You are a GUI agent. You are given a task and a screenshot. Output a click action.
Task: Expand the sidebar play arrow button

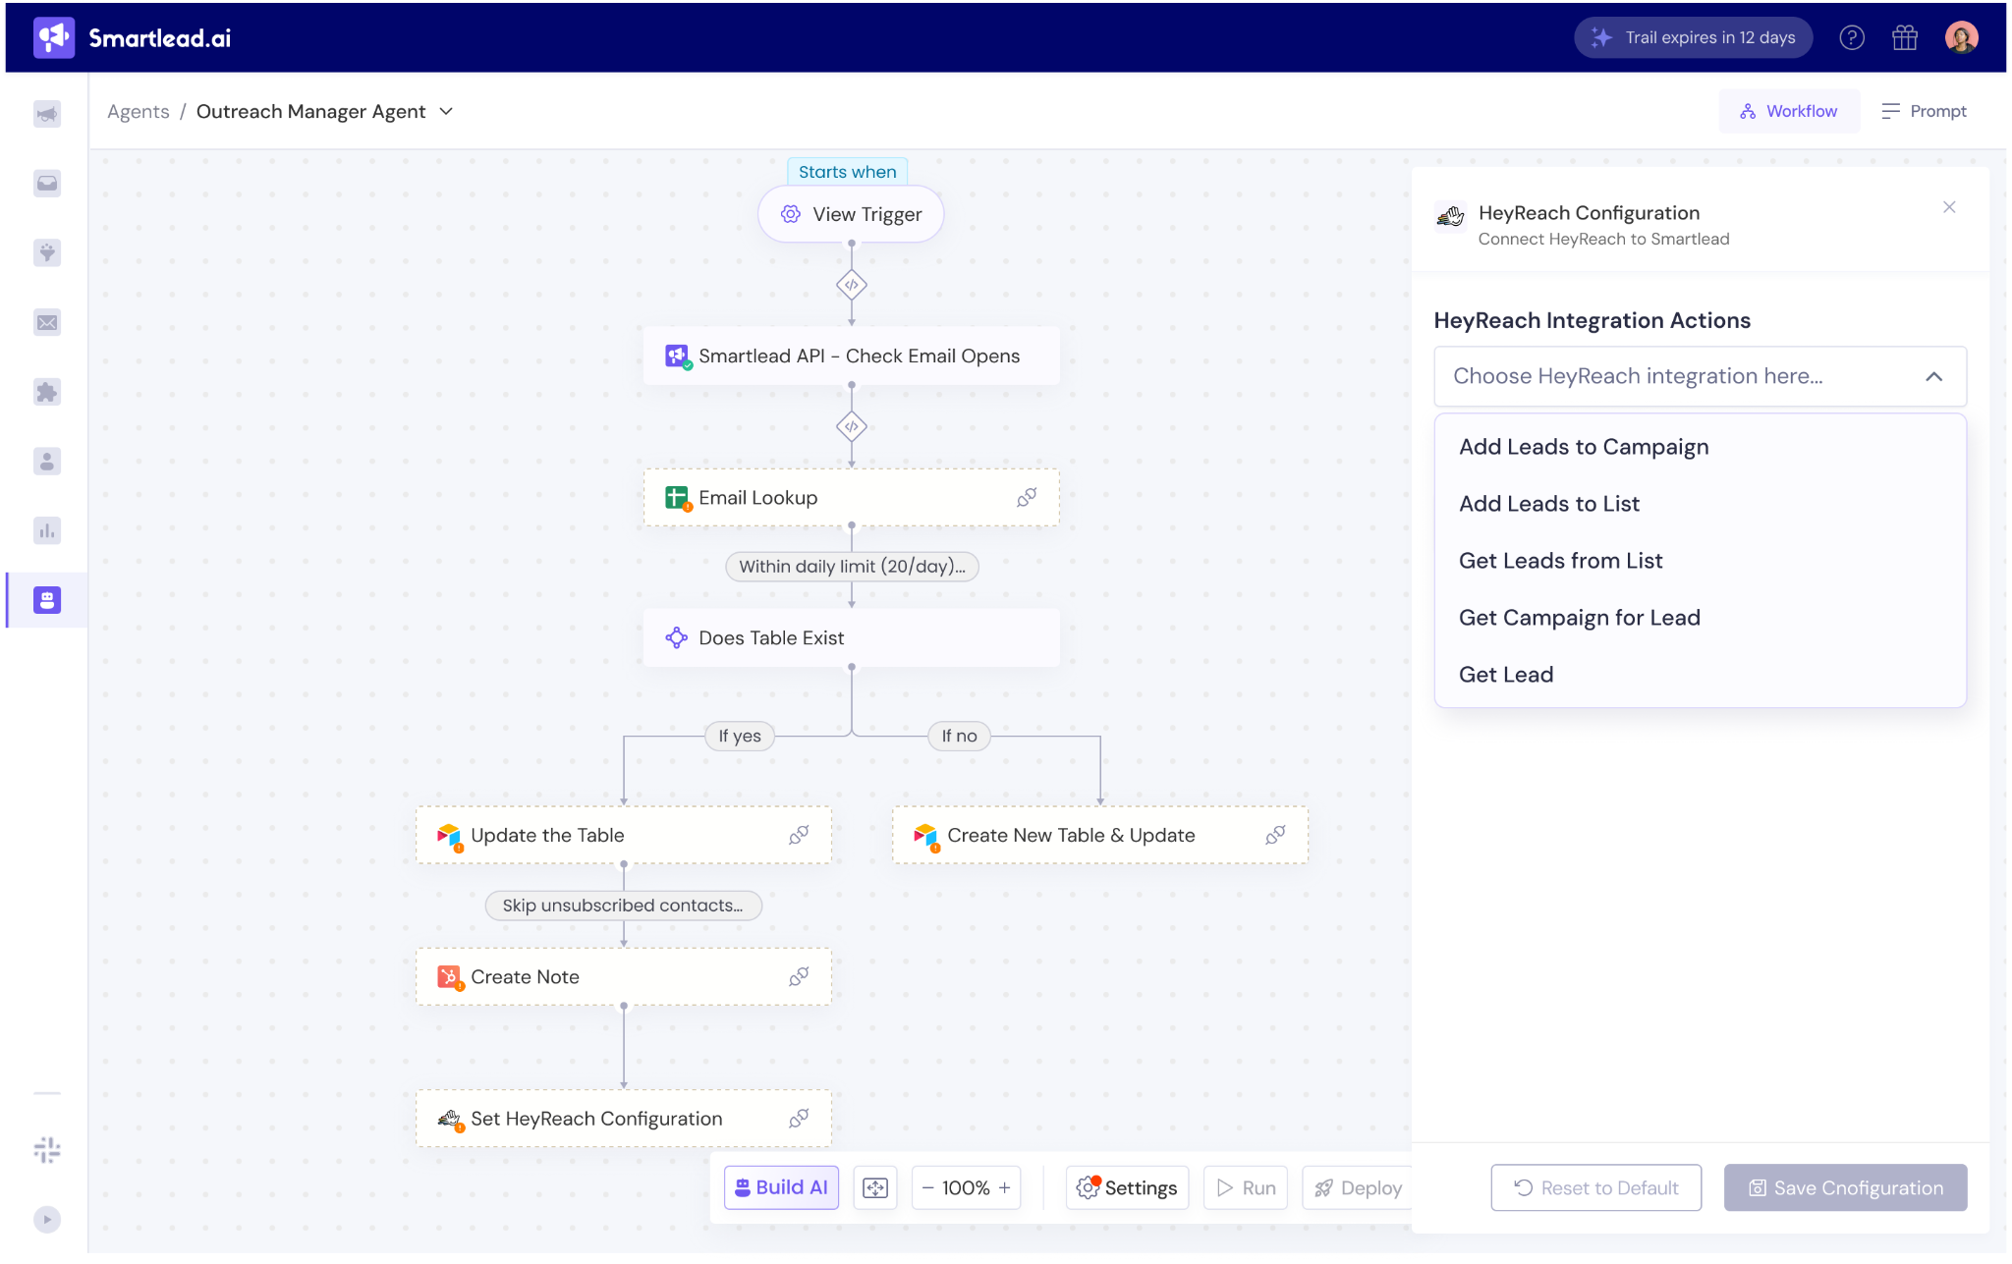point(47,1219)
